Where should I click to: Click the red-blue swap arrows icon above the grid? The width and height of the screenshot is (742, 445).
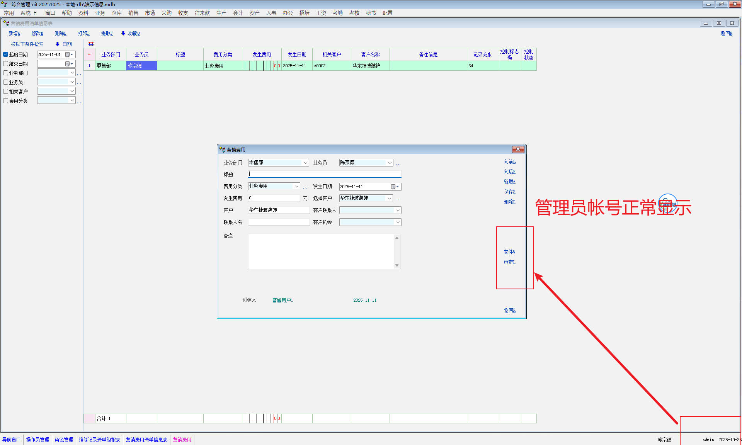pos(91,44)
